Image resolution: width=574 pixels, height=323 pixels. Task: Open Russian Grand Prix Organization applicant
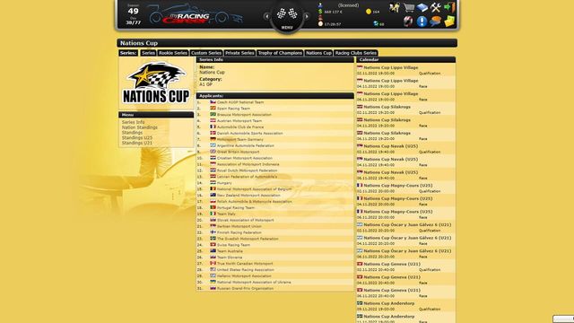[x=245, y=288]
